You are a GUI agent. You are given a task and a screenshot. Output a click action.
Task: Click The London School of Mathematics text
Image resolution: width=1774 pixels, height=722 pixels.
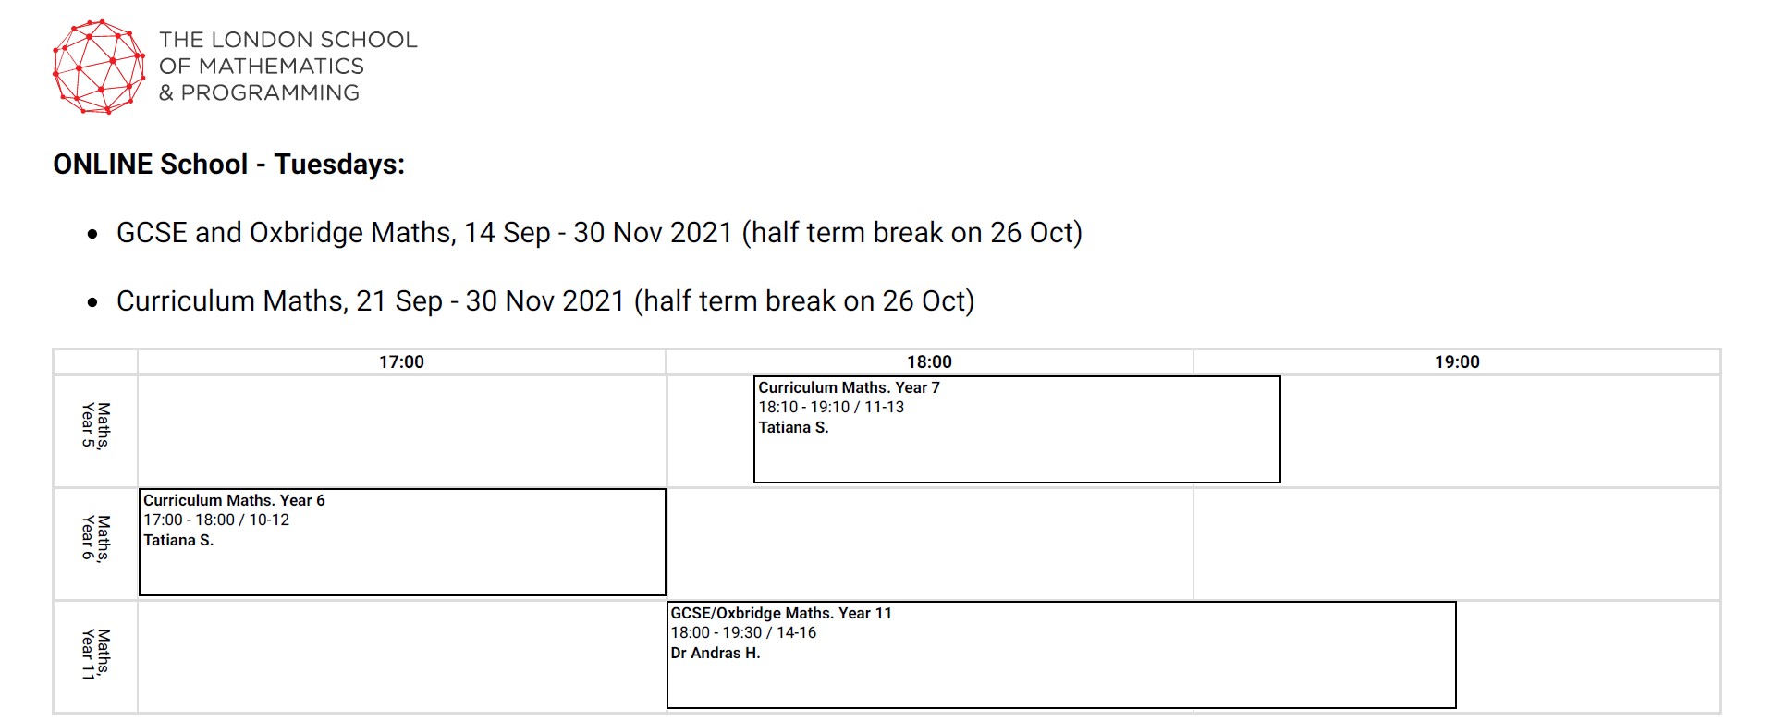pos(288,67)
